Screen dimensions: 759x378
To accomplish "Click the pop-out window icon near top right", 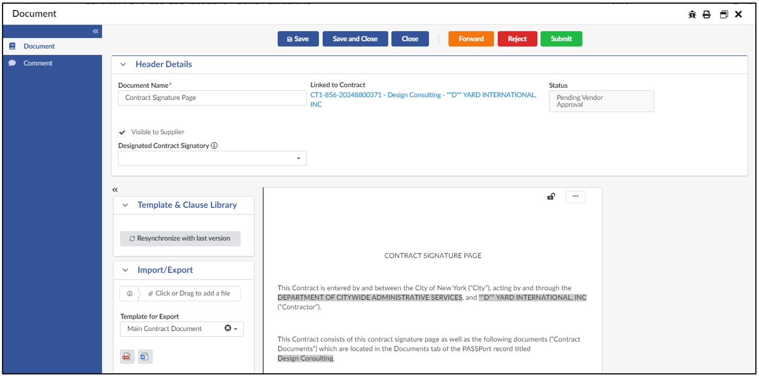I will pyautogui.click(x=724, y=14).
